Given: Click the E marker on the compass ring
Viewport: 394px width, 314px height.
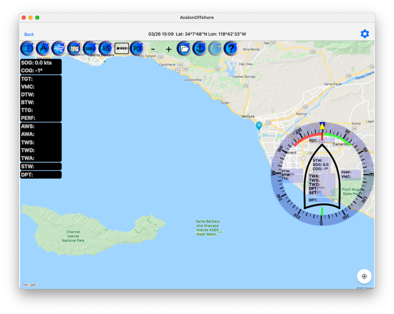Looking at the screenshot, I should tap(371, 175).
